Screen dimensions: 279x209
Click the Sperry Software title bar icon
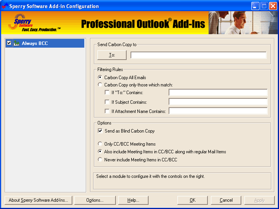[x=5, y=6]
